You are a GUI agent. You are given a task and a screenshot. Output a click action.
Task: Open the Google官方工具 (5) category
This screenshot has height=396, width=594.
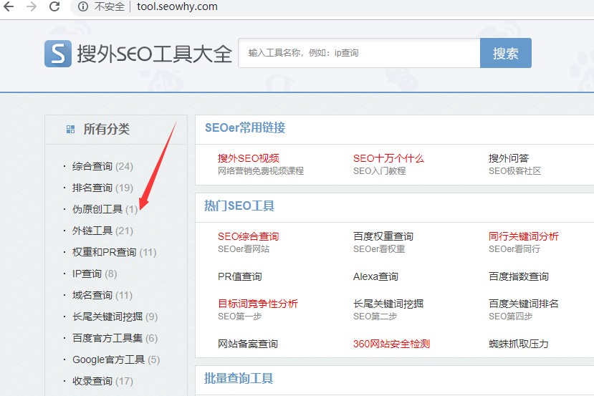[116, 359]
